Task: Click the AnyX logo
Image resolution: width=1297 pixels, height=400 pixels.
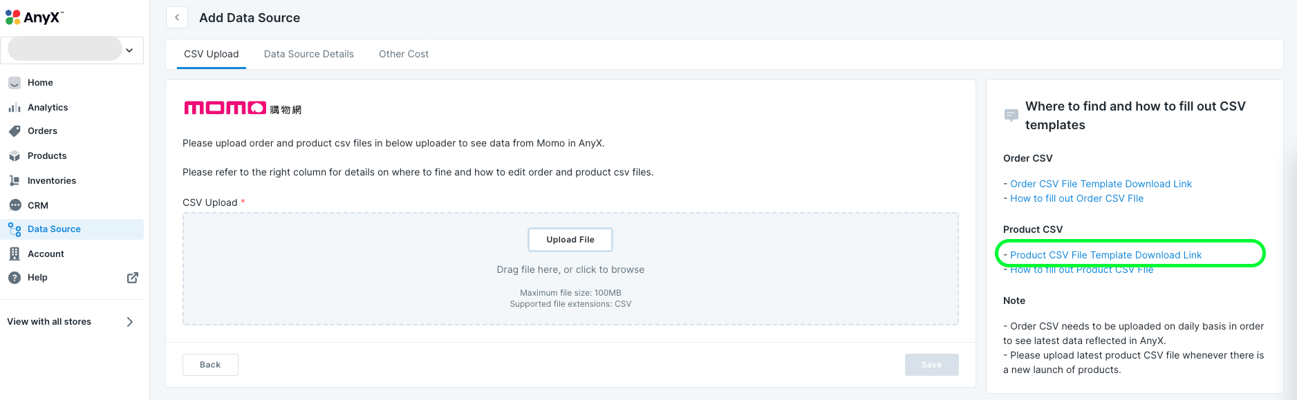Action: (35, 17)
